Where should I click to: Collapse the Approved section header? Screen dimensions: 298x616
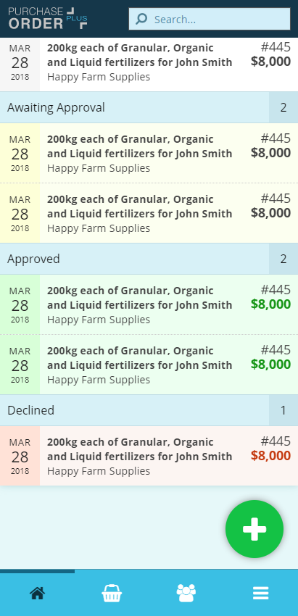tap(149, 259)
